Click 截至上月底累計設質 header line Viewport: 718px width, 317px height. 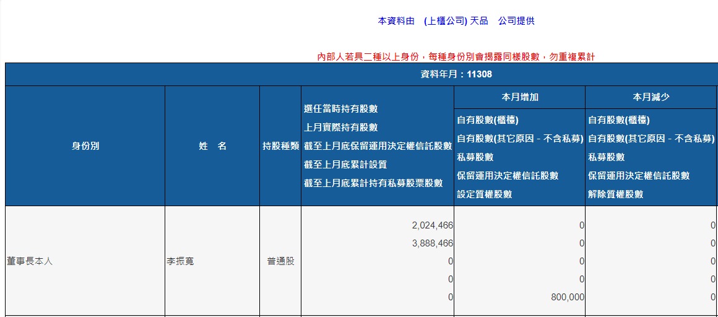click(345, 165)
